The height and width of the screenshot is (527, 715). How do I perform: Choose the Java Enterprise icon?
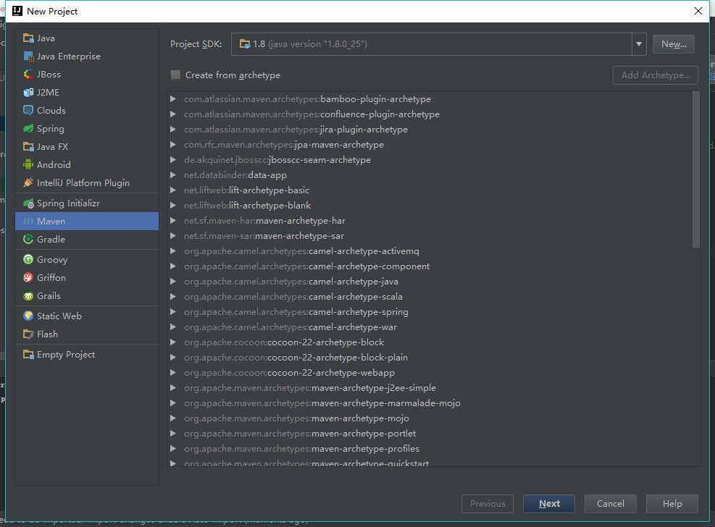tap(28, 56)
